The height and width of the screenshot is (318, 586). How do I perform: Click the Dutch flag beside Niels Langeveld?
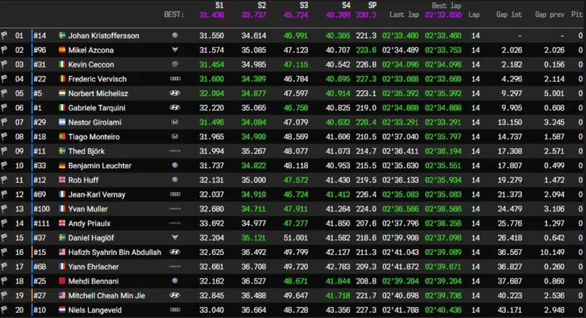pyautogui.click(x=62, y=310)
